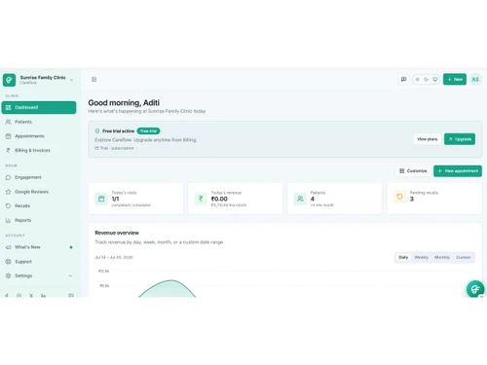
Task: Click the Today's revenue rupee icon
Action: 201,199
